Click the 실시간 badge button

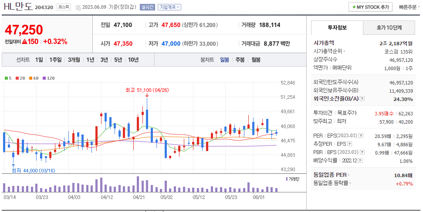[x=147, y=7]
